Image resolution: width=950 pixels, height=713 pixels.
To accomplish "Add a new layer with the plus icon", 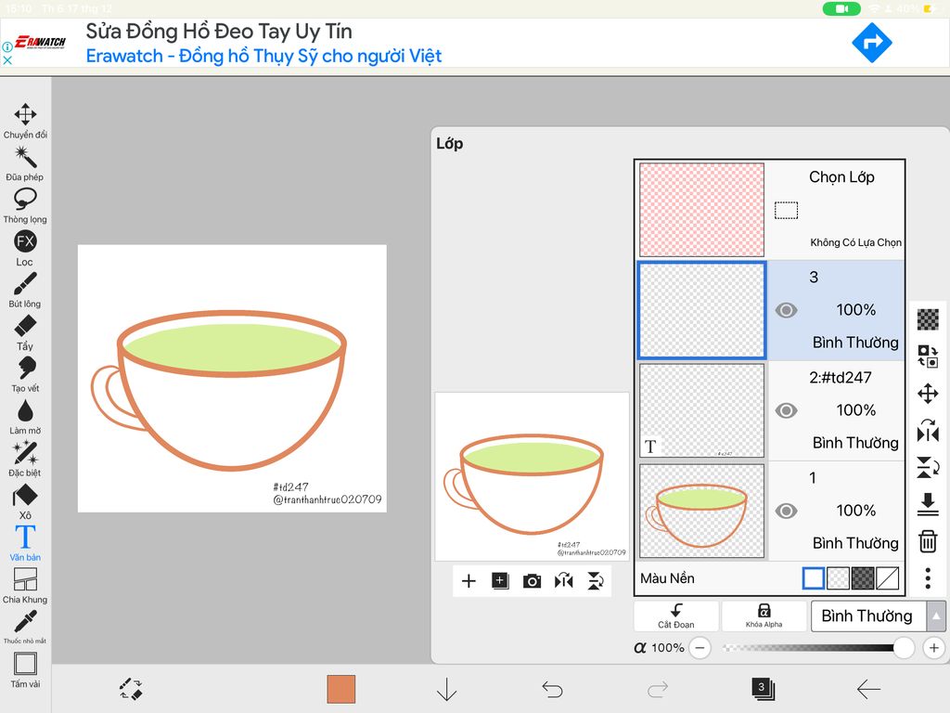I will tap(469, 581).
